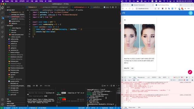
Task: Create a new terminal with the plus icon
Action: point(107,86)
